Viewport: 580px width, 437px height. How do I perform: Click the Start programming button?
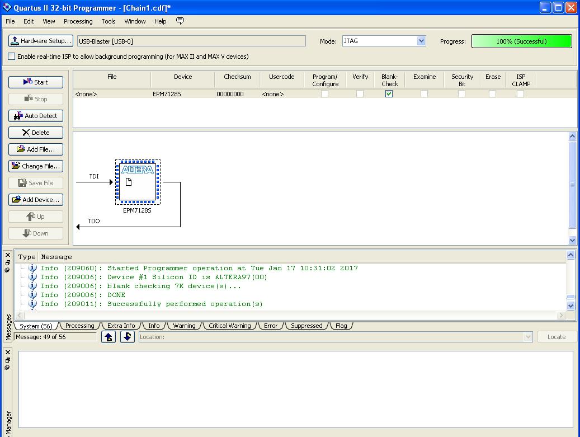point(36,82)
